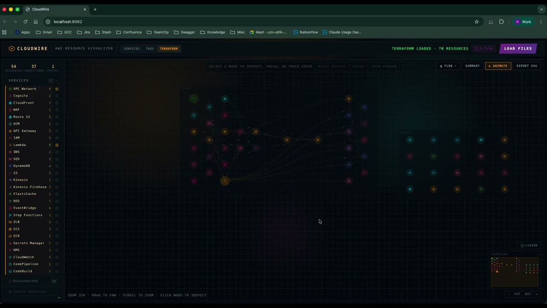This screenshot has height=308, width=547.
Task: Zoom out with the minus button
Action: point(509,294)
